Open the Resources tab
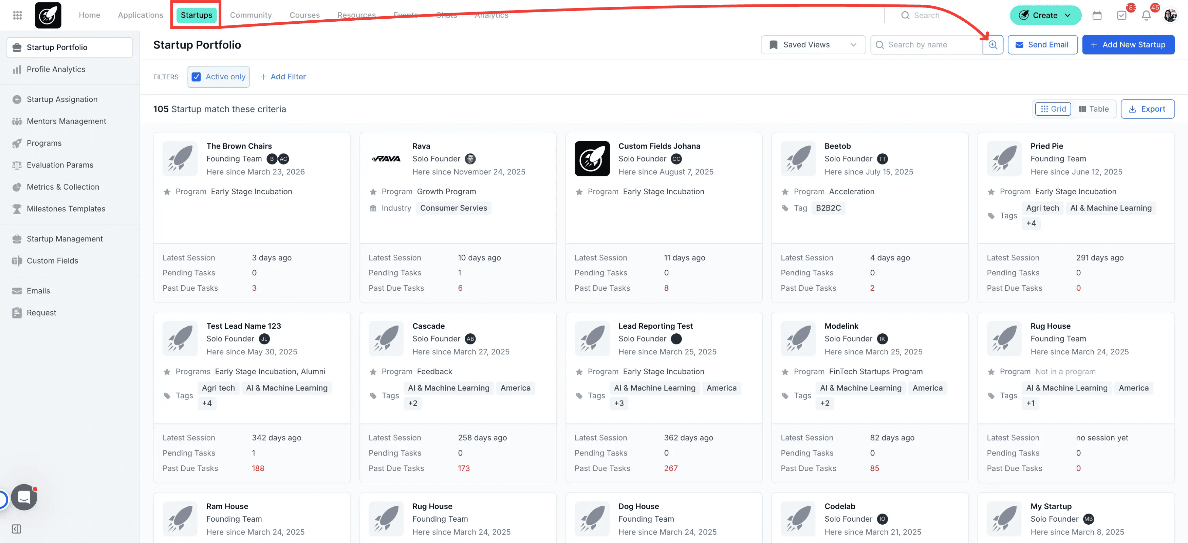Screen dimensions: 1188x543 coord(356,15)
